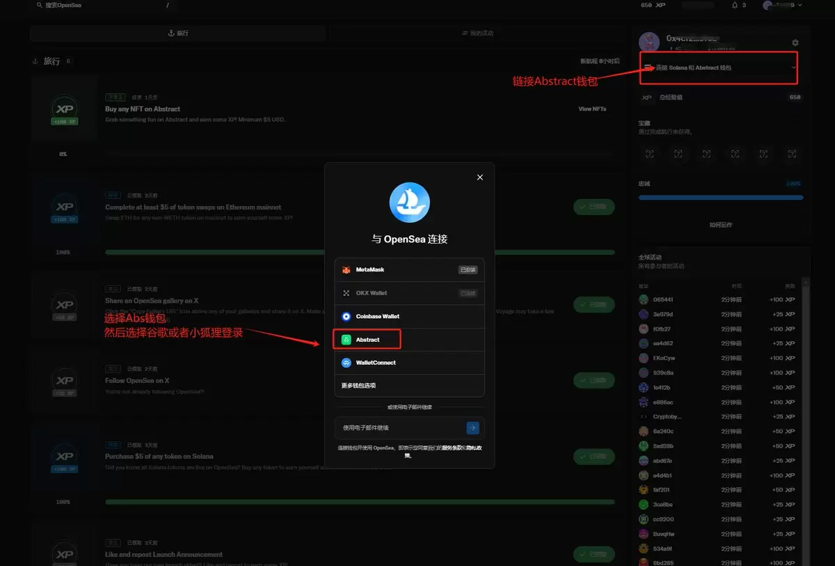Select MetaMask wallet option
The image size is (835, 566).
click(409, 270)
